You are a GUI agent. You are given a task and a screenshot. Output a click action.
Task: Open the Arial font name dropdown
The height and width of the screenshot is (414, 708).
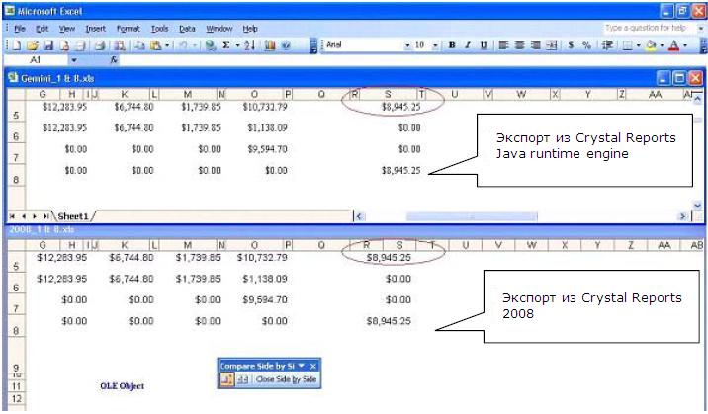pyautogui.click(x=407, y=45)
